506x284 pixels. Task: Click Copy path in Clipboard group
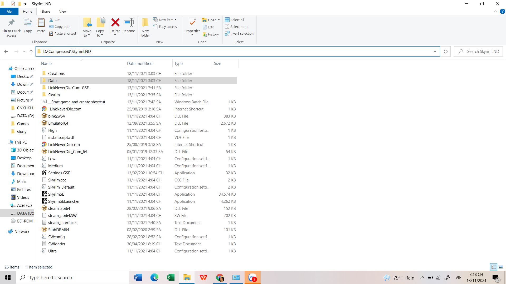60,27
